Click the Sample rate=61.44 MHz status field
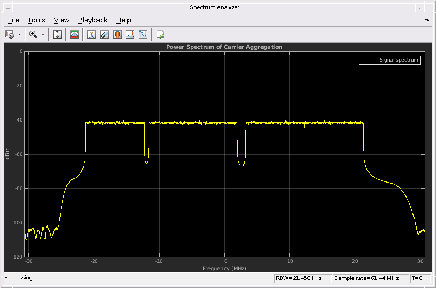 point(370,278)
